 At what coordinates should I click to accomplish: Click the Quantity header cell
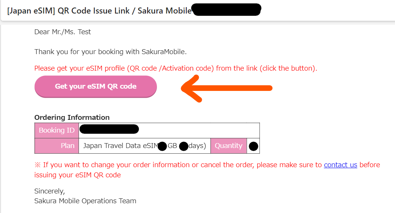point(229,146)
